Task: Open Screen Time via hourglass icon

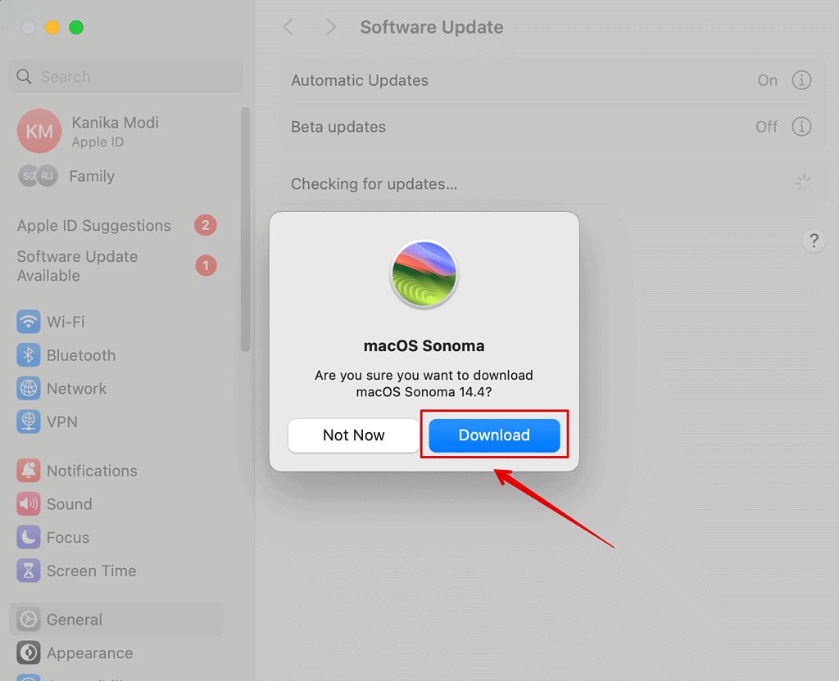Action: [29, 571]
